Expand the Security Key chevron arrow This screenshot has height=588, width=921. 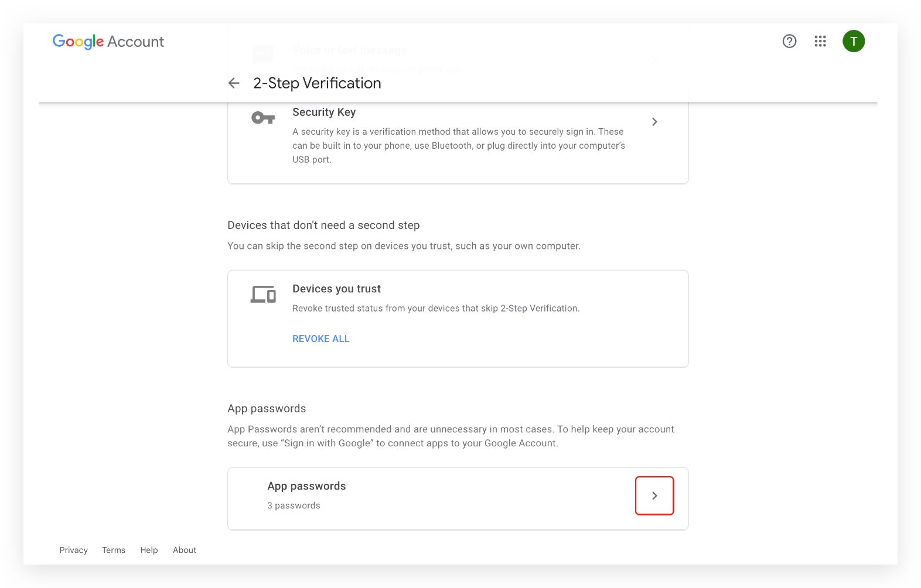[x=654, y=122]
